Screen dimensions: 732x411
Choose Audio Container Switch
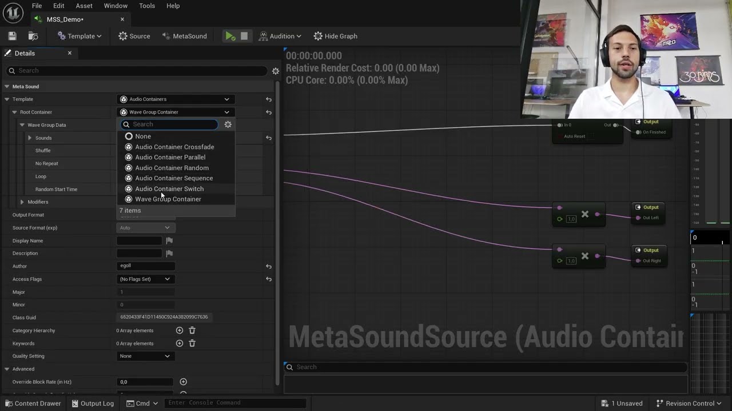click(177, 188)
